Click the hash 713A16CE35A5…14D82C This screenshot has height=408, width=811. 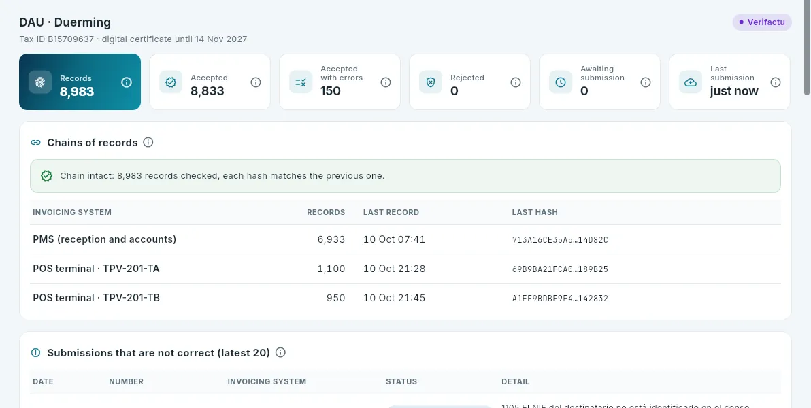(x=560, y=240)
